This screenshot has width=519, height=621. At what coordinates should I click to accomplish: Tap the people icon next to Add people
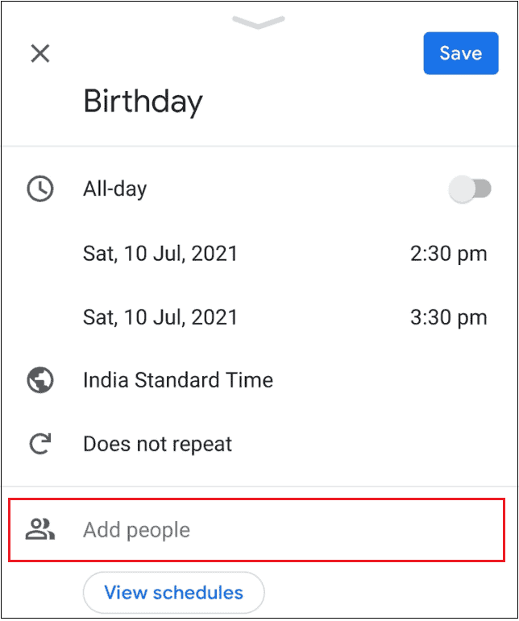pyautogui.click(x=40, y=529)
